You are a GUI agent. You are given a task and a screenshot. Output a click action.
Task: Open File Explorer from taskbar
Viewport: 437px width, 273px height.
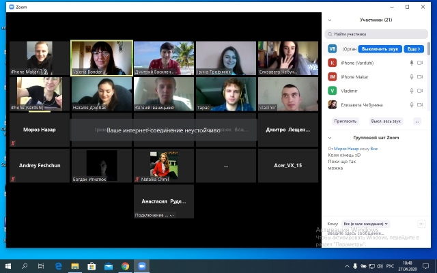[74, 266]
